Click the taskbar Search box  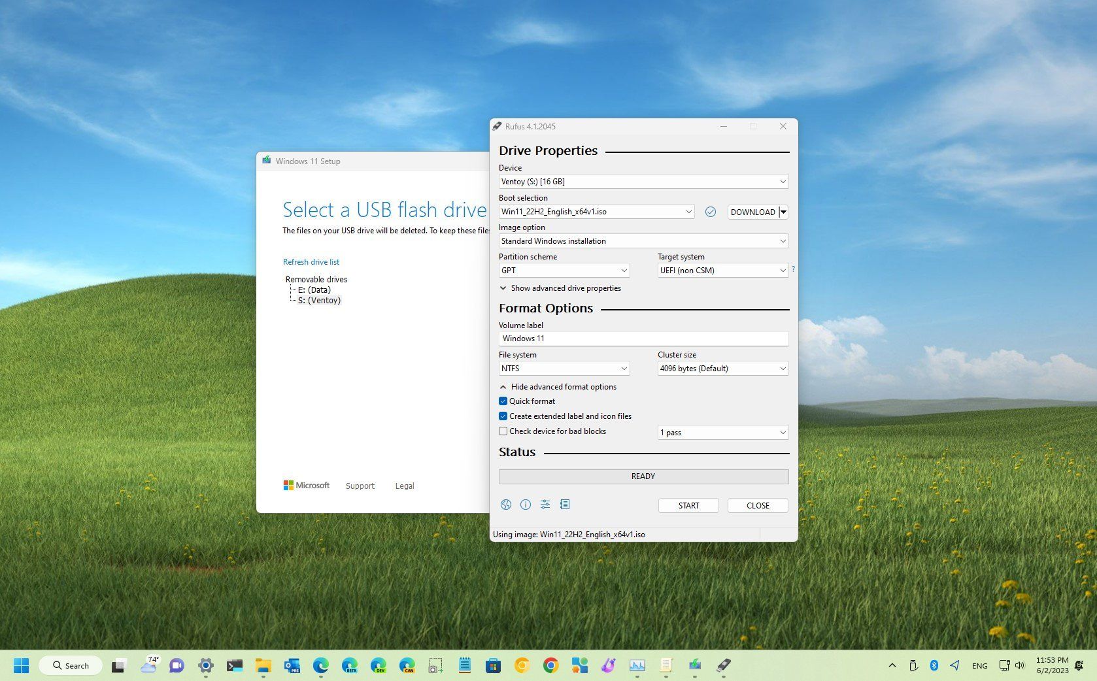tap(71, 665)
